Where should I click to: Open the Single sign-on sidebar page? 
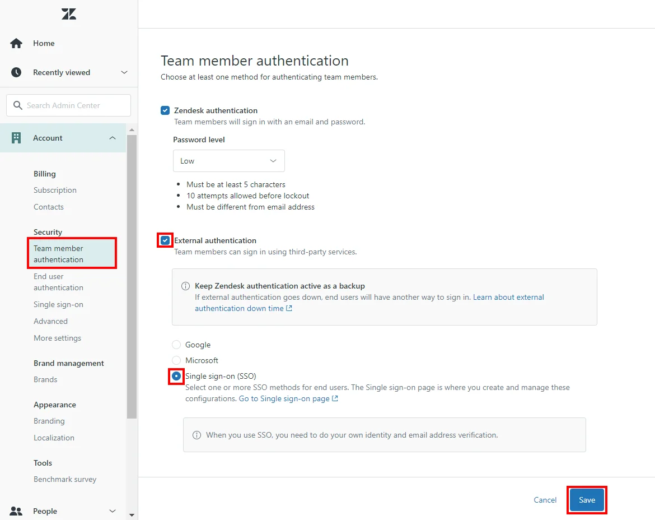[x=58, y=304]
